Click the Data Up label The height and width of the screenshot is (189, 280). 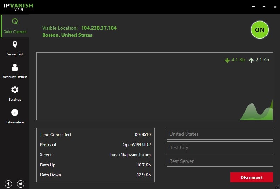pos(48,165)
